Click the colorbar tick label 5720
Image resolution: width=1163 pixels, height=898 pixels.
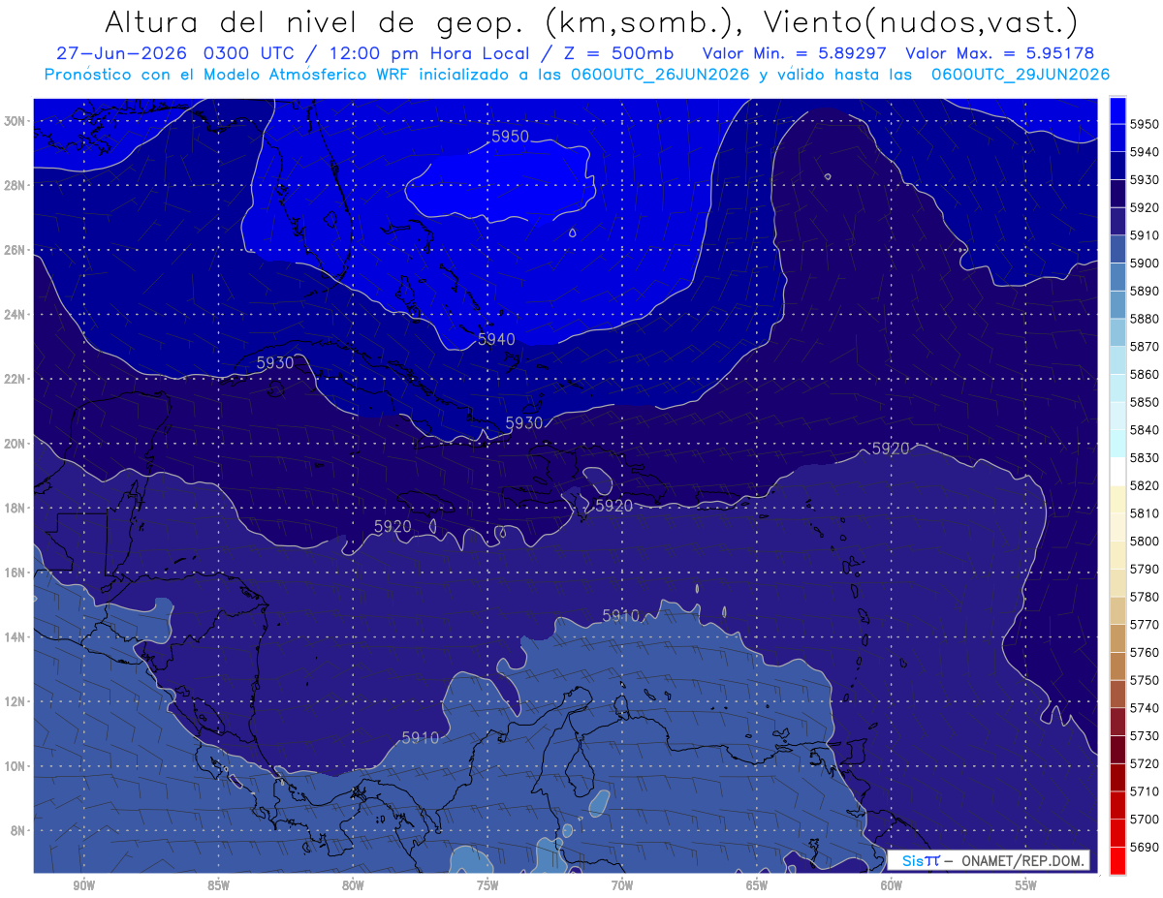[1145, 763]
